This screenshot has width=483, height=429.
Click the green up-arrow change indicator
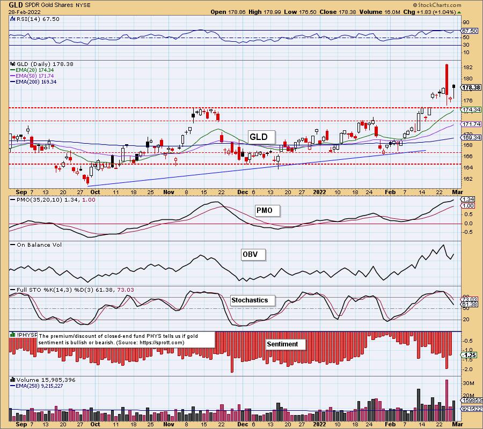459,12
